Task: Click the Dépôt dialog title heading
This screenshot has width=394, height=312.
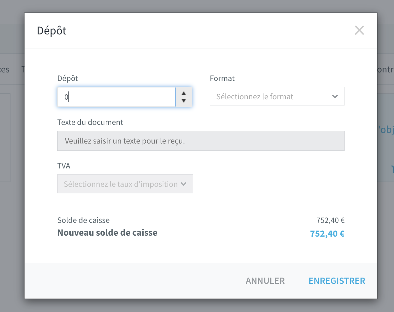Action: (52, 30)
